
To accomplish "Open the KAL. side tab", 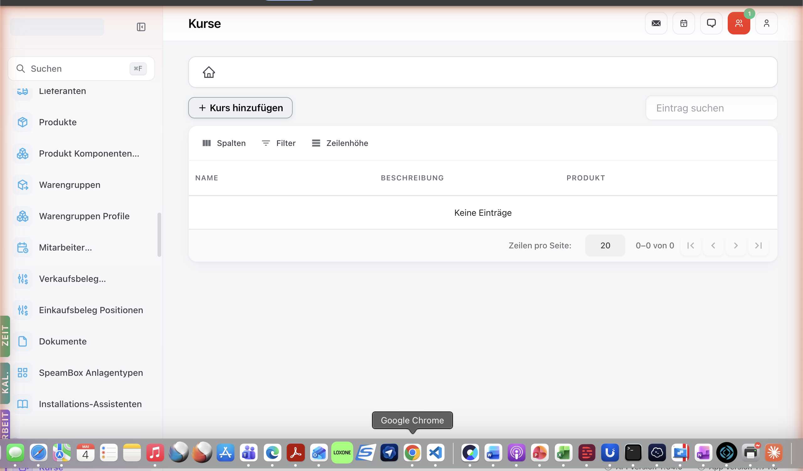I will click(5, 383).
